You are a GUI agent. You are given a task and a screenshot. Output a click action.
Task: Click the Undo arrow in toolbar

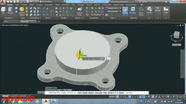31,2
